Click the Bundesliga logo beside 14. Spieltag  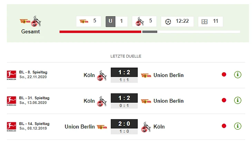[11, 126]
